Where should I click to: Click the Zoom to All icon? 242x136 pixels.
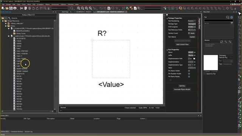click(x=90, y=8)
